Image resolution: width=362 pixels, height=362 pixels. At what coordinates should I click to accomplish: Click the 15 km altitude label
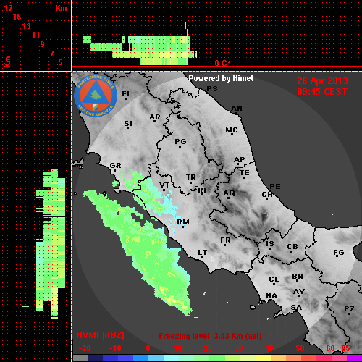[x=17, y=17]
